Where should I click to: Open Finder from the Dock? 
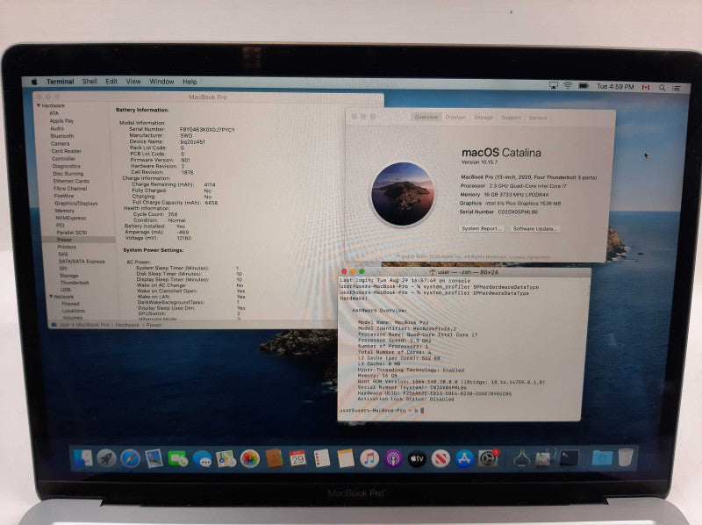pyautogui.click(x=82, y=457)
